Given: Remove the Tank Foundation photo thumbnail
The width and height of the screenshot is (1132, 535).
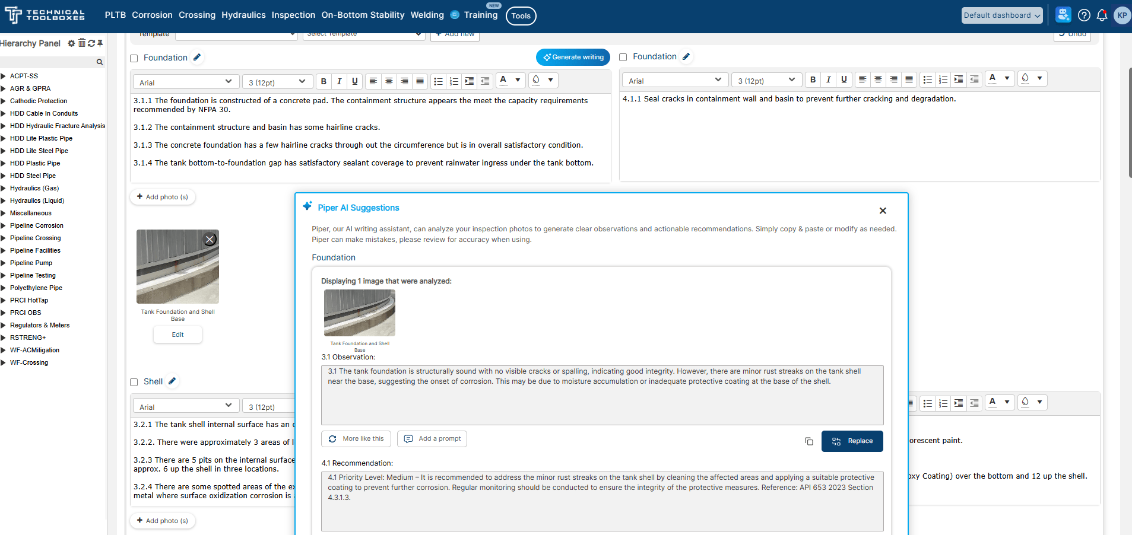Looking at the screenshot, I should (210, 240).
